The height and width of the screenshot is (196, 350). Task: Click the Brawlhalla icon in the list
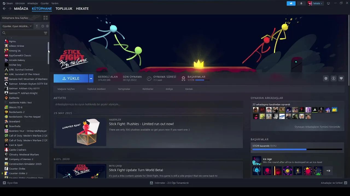point(6,126)
